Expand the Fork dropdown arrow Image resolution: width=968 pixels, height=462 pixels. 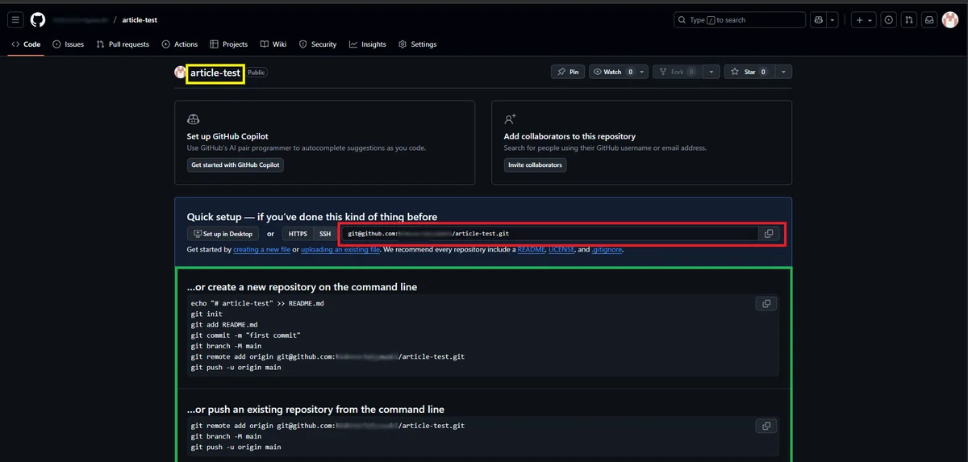711,72
